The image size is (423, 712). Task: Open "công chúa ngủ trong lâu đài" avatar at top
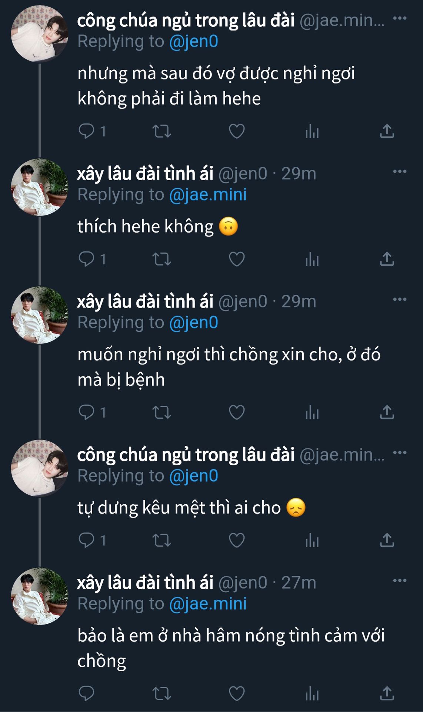(x=39, y=34)
